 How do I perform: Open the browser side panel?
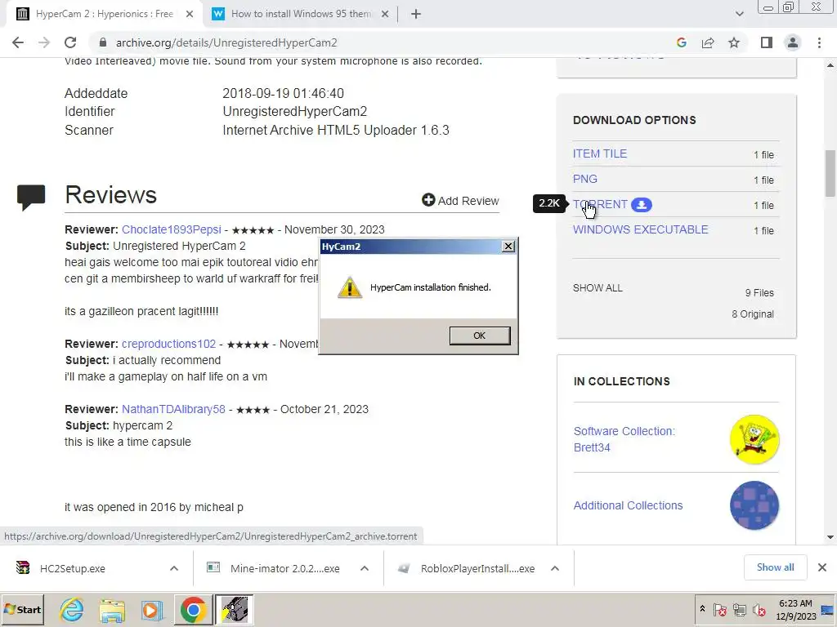click(x=766, y=42)
